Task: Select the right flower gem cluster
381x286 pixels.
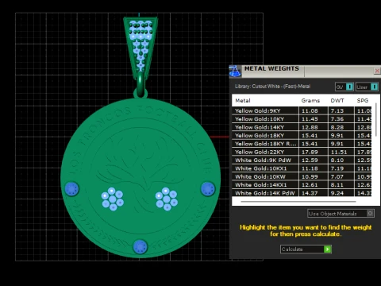Action: point(167,199)
